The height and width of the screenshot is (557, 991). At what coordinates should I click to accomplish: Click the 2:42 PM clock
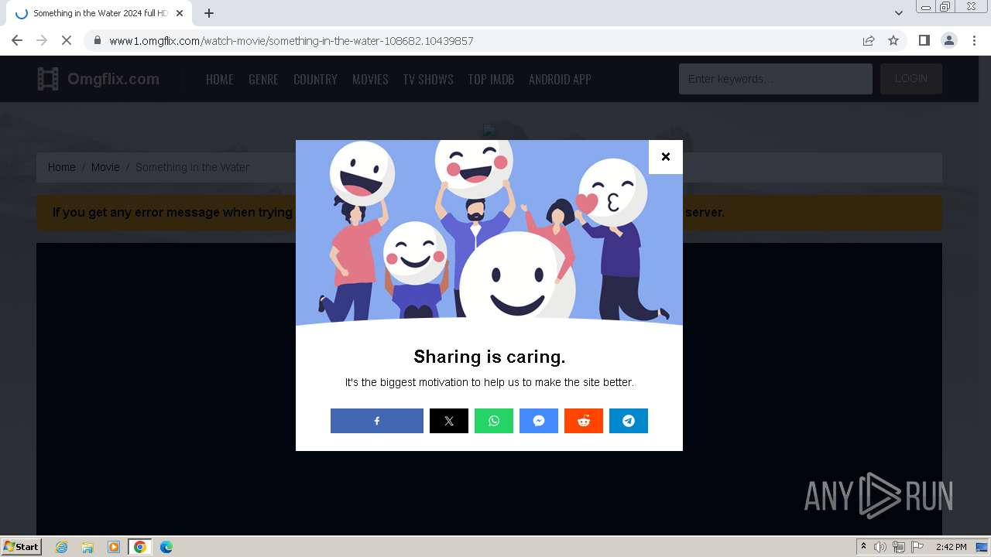[x=951, y=547]
